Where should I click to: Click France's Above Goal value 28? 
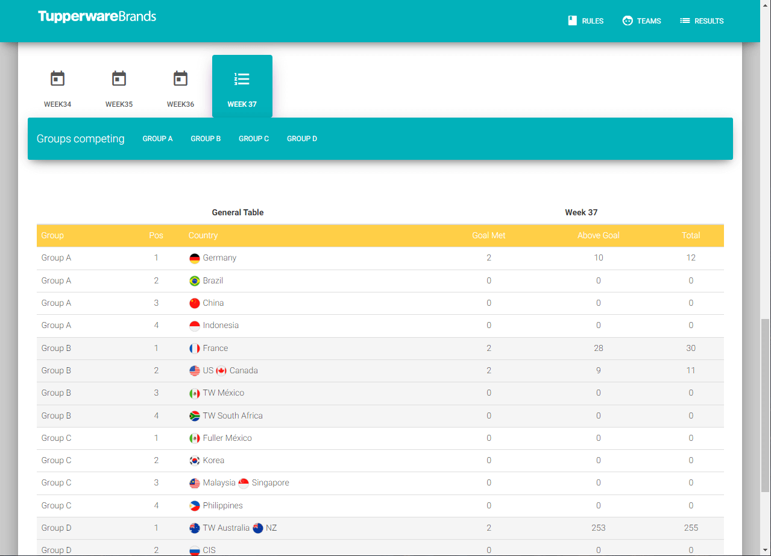pyautogui.click(x=599, y=349)
